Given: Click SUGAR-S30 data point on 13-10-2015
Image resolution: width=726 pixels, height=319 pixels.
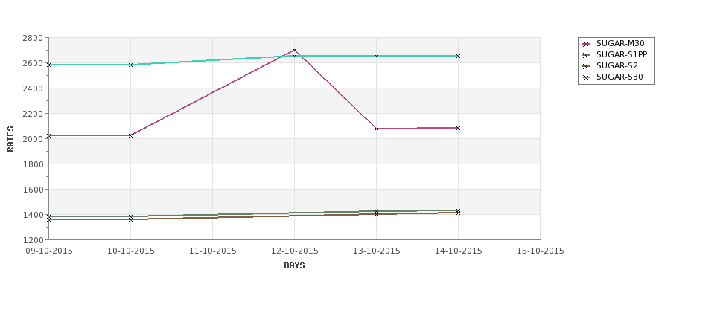Looking at the screenshot, I should tap(377, 56).
